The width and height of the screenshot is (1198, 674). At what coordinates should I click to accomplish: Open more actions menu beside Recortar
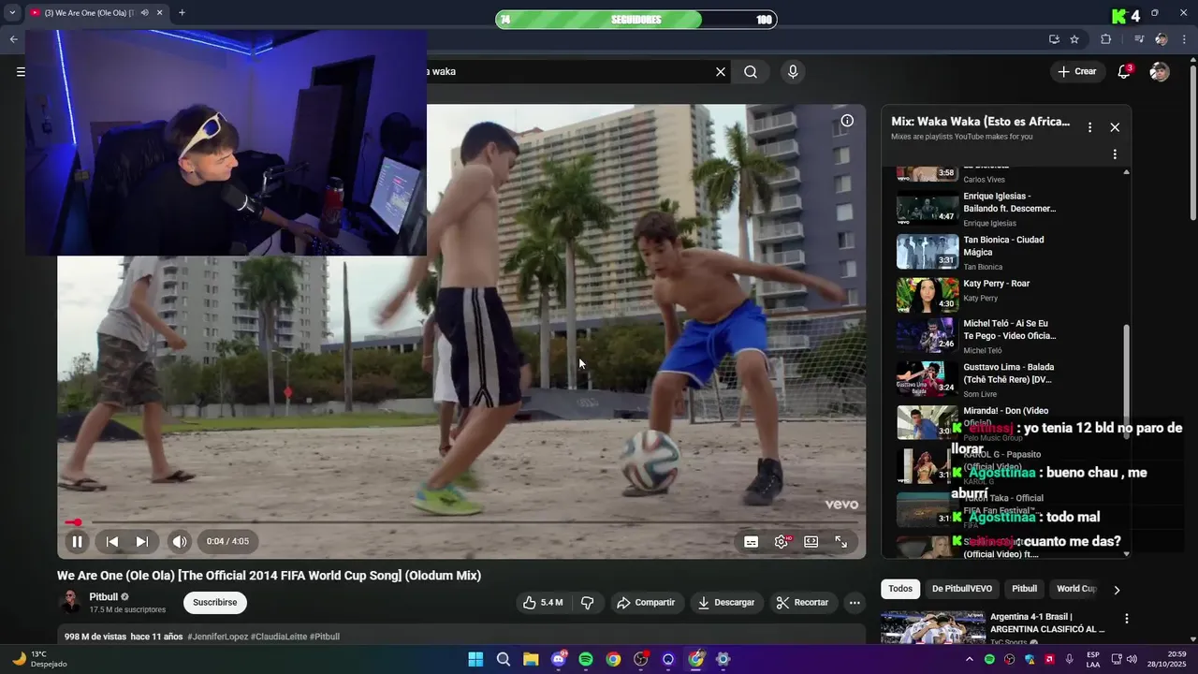[855, 603]
